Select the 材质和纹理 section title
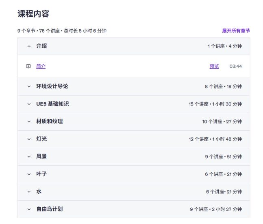Image resolution: width=263 pixels, height=224 pixels. 50,121
